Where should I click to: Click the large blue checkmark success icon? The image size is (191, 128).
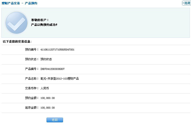pos(16,23)
